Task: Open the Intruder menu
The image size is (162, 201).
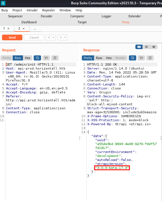Action: [x=32, y=10]
